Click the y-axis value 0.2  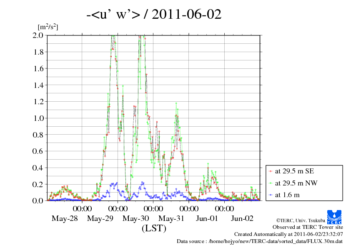coord(38,184)
